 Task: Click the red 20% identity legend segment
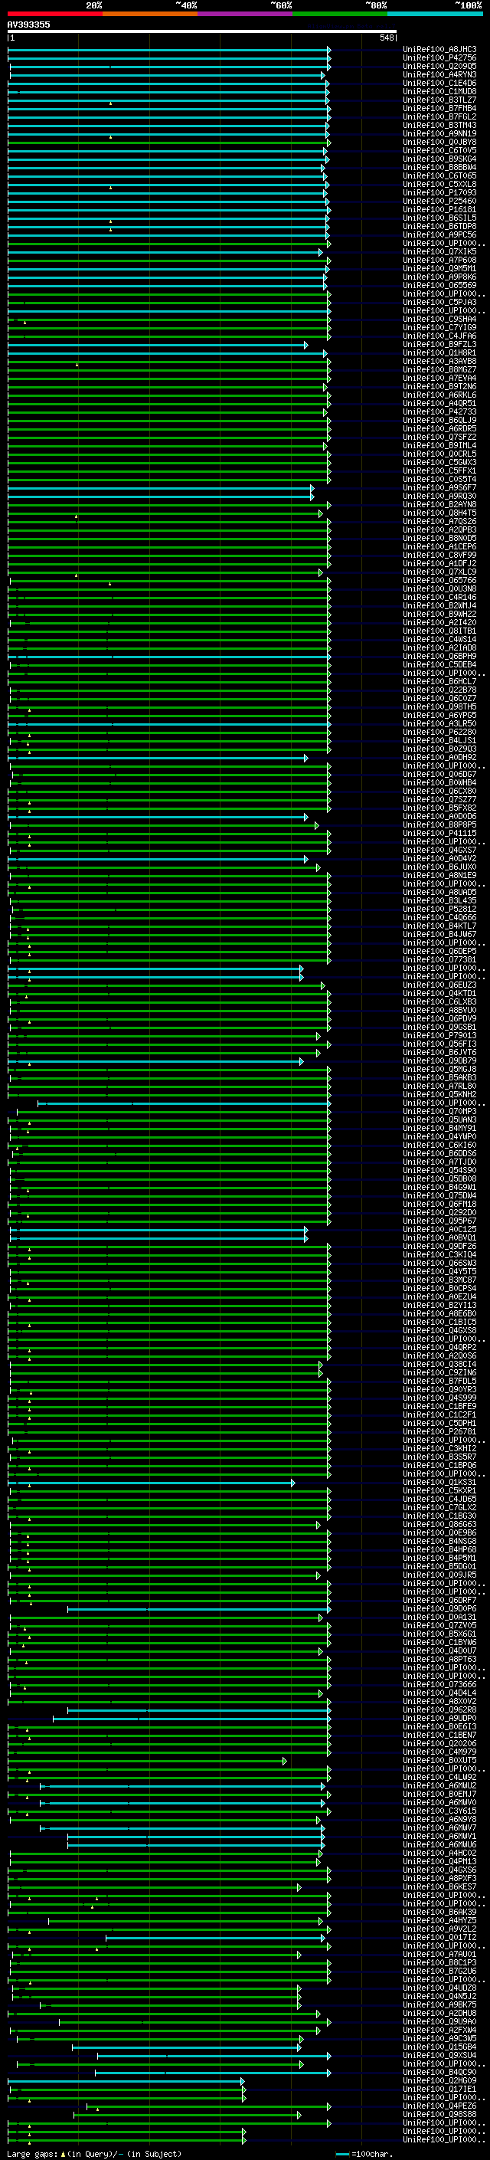[55, 14]
